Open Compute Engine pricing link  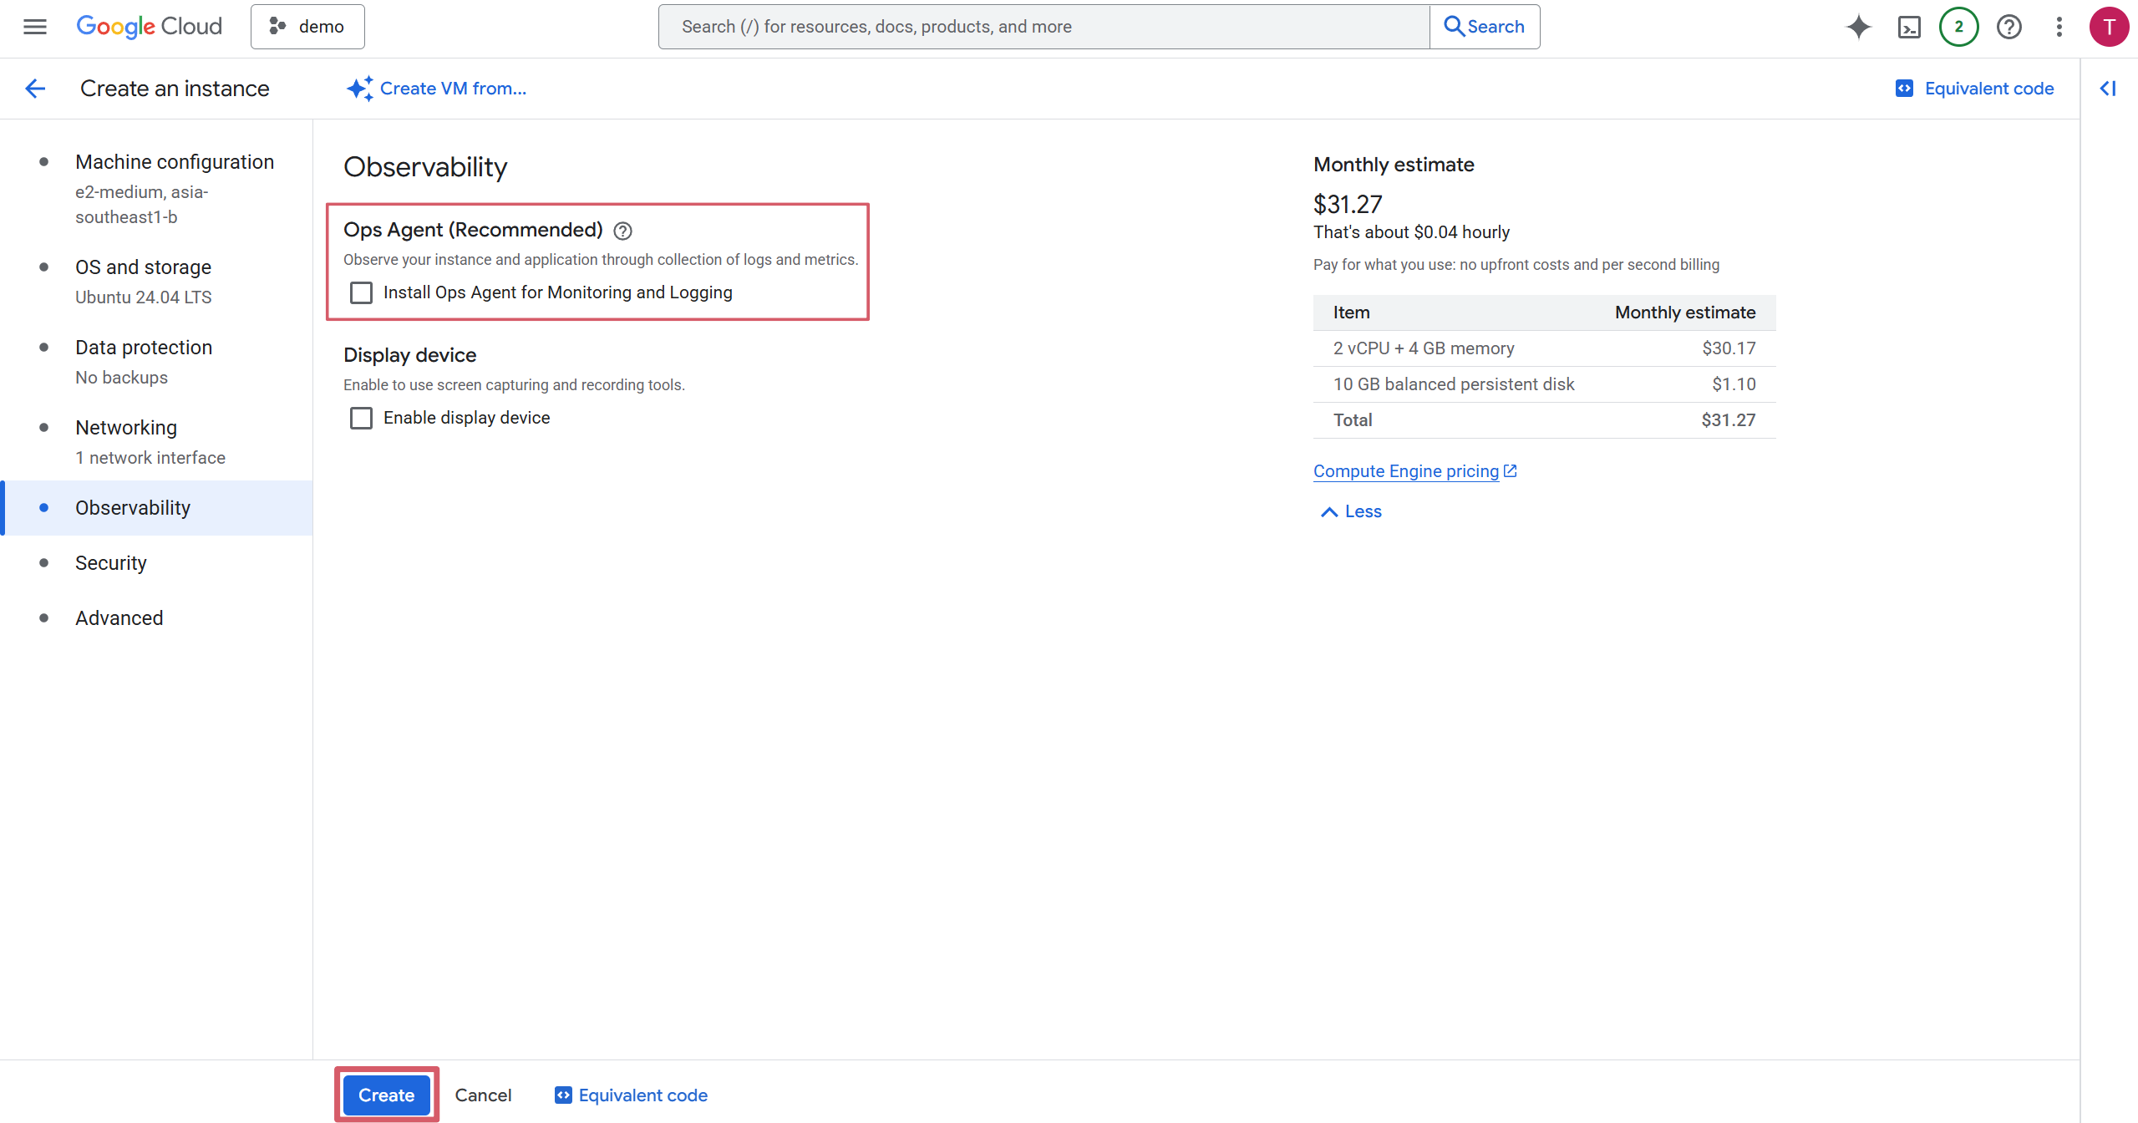pyautogui.click(x=1406, y=471)
